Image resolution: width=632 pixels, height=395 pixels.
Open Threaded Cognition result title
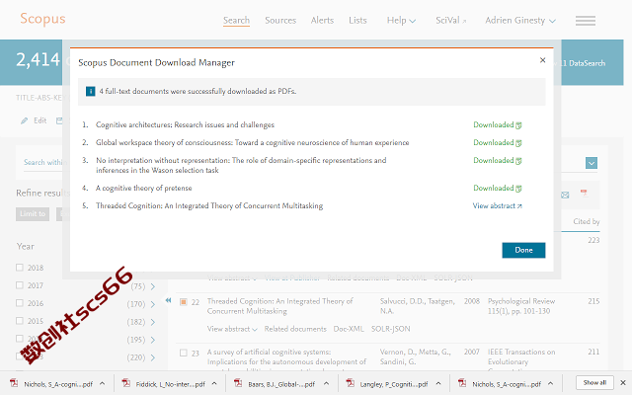[279, 306]
